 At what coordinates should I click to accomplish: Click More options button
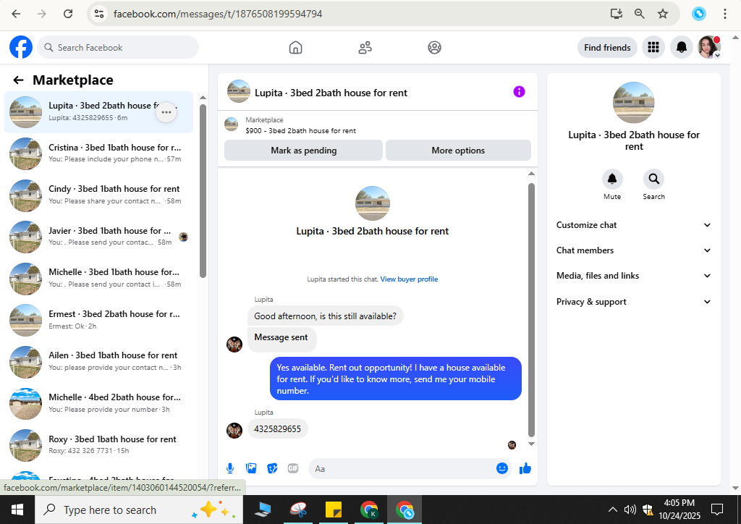click(458, 151)
